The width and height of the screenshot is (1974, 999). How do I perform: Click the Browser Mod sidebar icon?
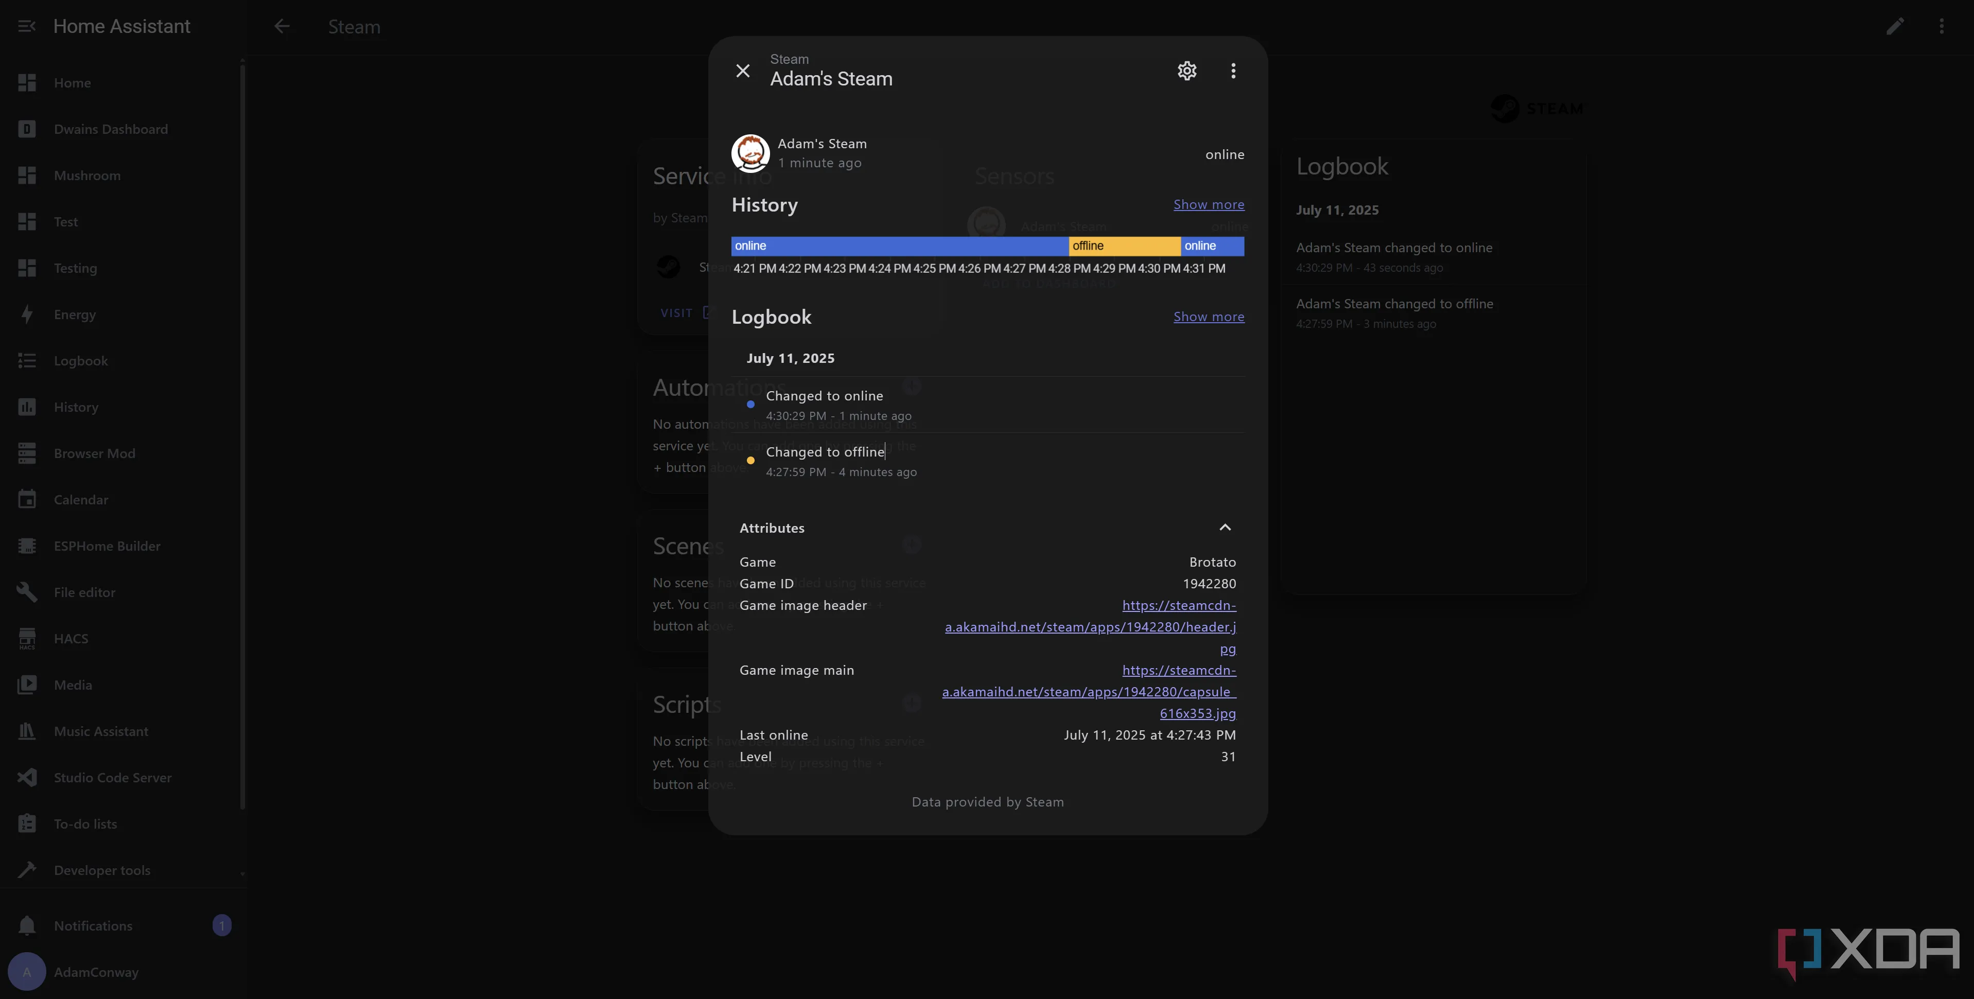27,453
